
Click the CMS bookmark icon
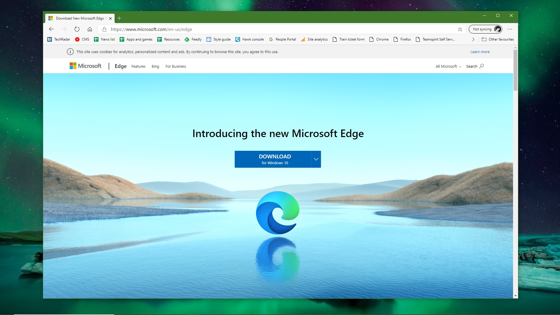77,39
